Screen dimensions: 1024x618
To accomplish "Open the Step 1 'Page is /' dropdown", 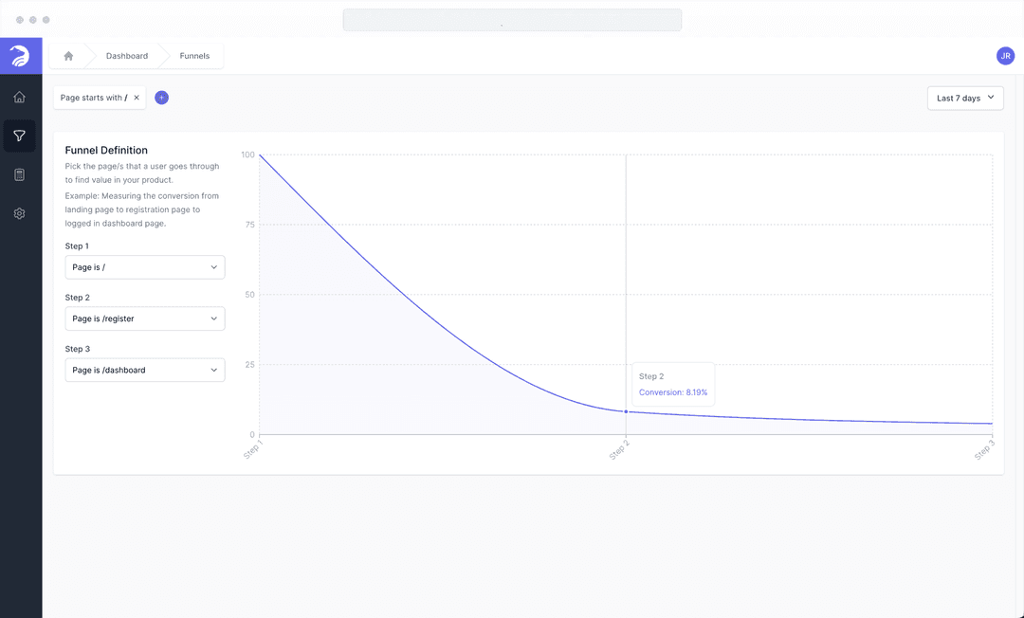I will [144, 266].
